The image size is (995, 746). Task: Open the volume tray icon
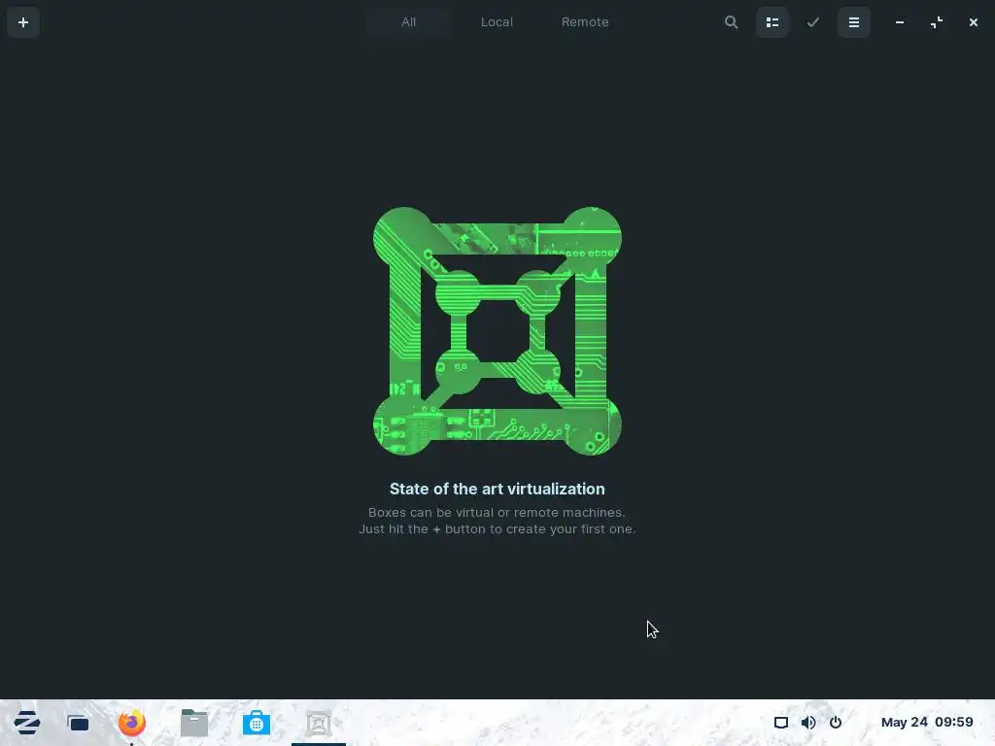[808, 723]
